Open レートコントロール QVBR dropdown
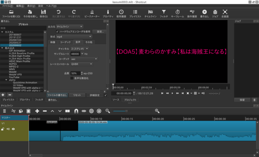Image resolution: width=259 pixels, height=157 pixels. [x=82, y=64]
